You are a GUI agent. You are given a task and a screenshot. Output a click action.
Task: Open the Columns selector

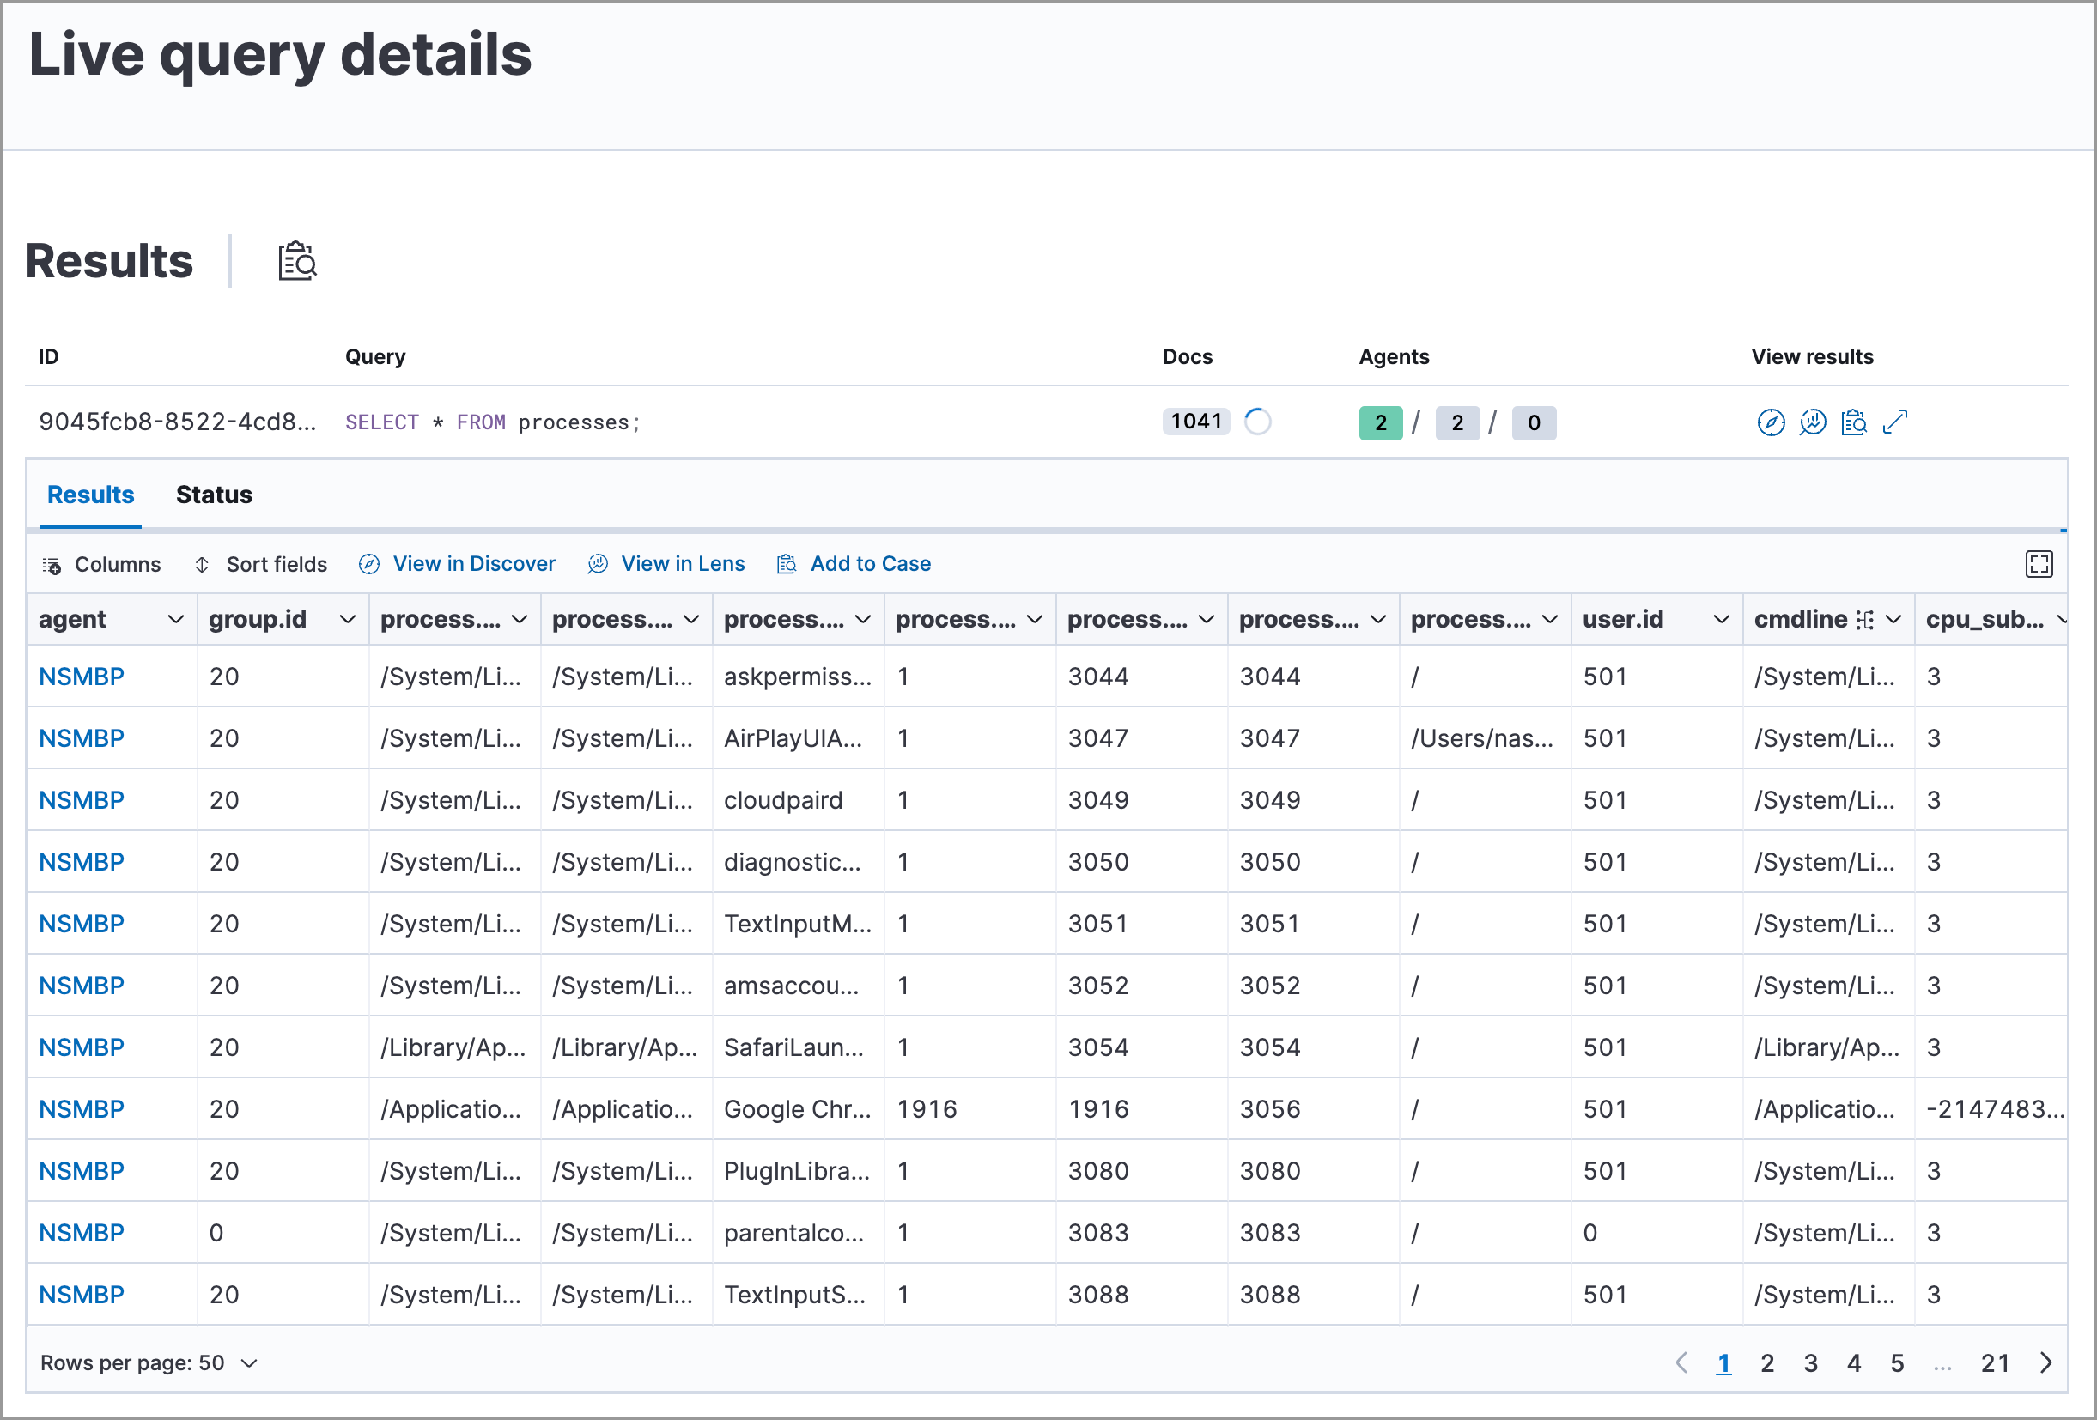(x=102, y=565)
